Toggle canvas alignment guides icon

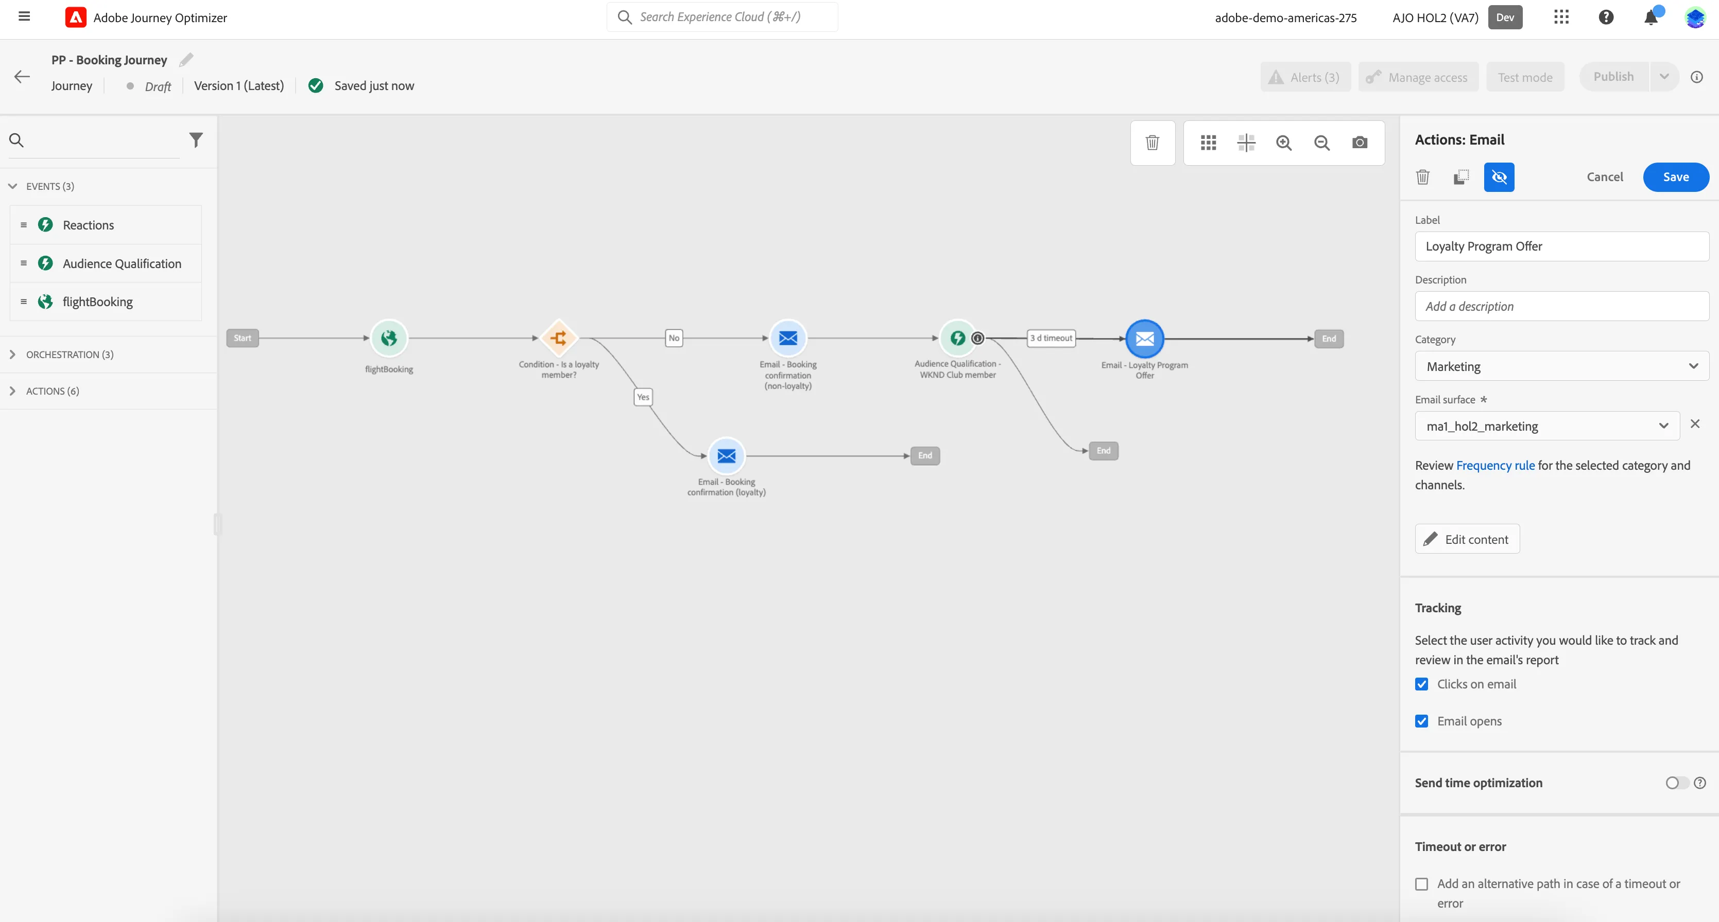[1246, 143]
